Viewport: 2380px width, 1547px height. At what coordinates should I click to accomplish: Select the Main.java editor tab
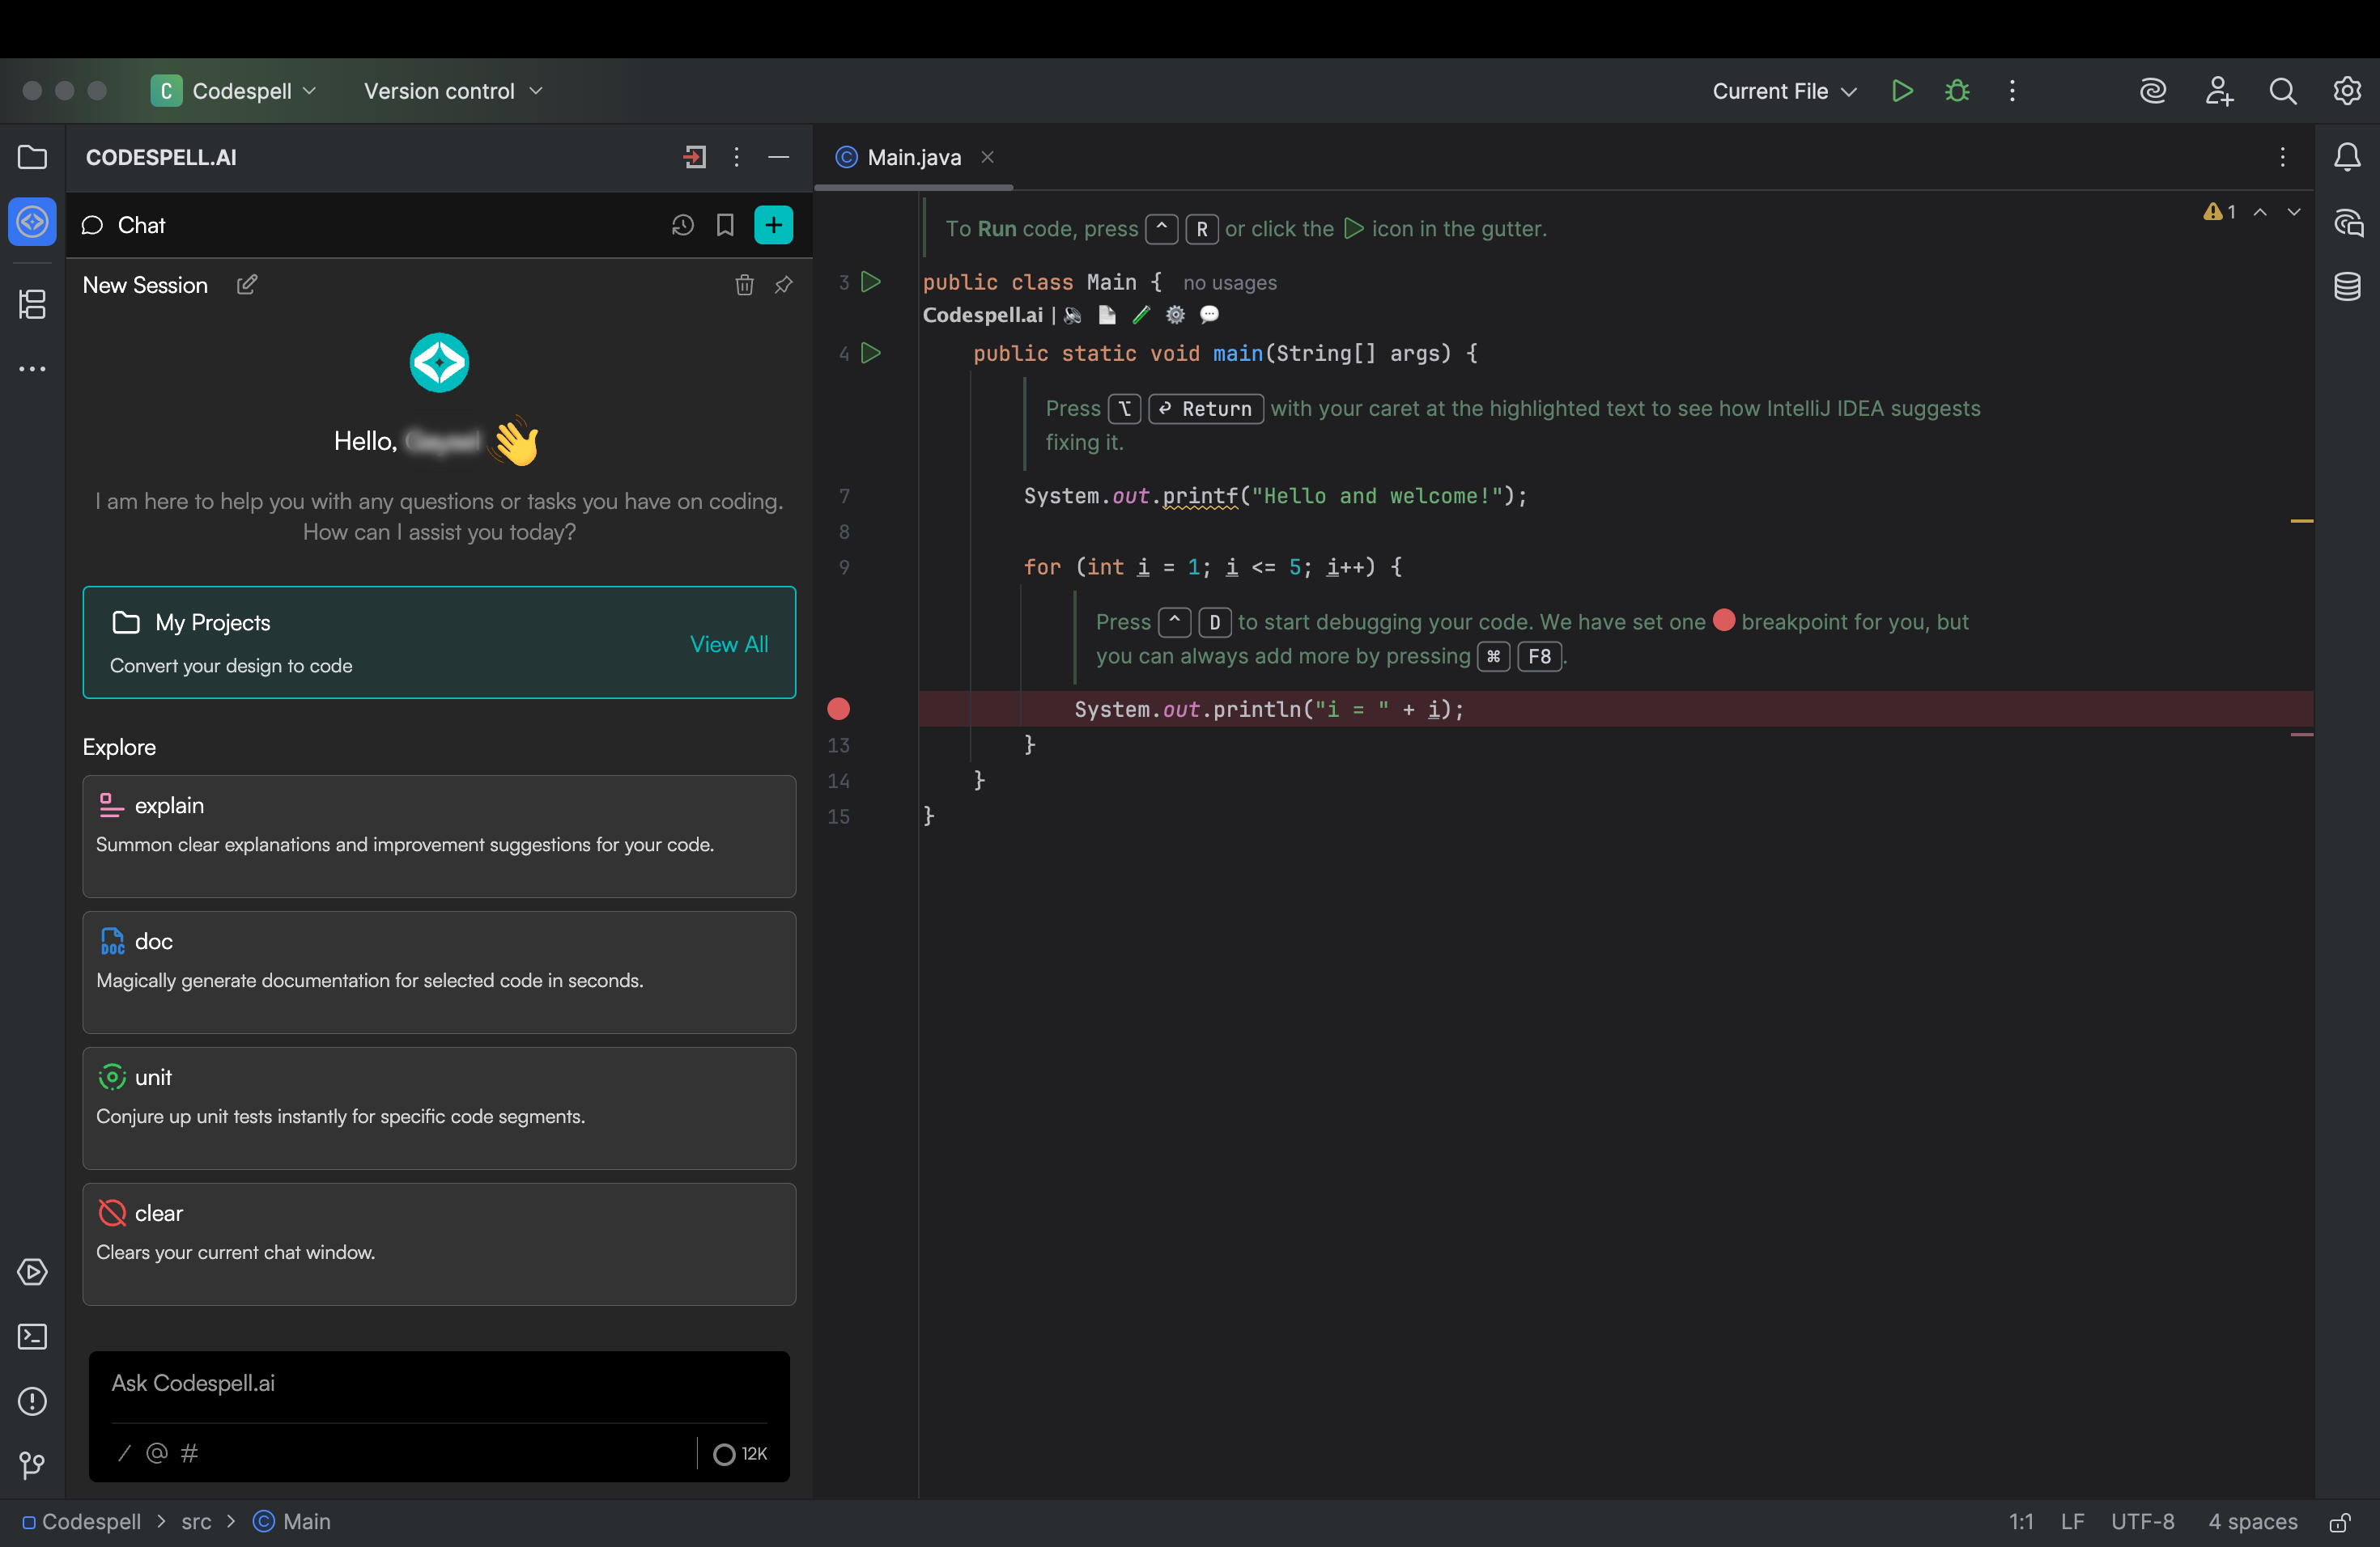pyautogui.click(x=914, y=157)
